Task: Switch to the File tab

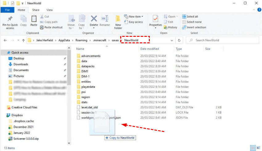Action: pyautogui.click(x=7, y=10)
